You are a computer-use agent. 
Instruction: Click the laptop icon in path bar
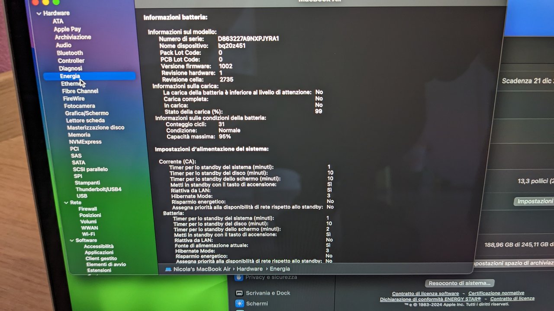pyautogui.click(x=168, y=269)
